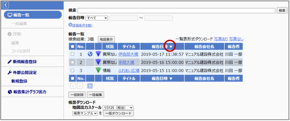Click the pencil icon beside 新規報告登録

click(9, 62)
